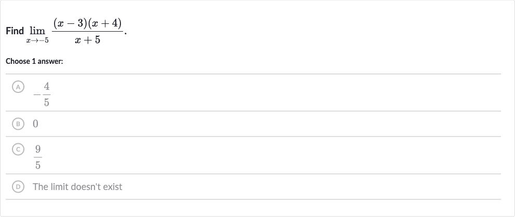Image resolution: width=515 pixels, height=217 pixels.
Task: Pick 'The limit doesn't exist' option text
Action: pos(77,187)
